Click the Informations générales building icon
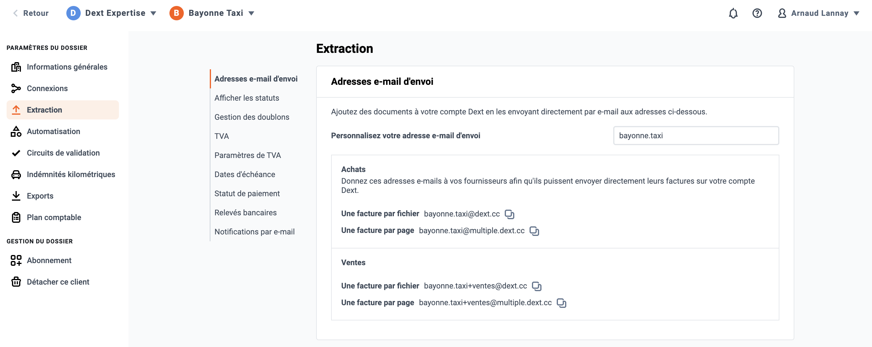 pos(16,67)
